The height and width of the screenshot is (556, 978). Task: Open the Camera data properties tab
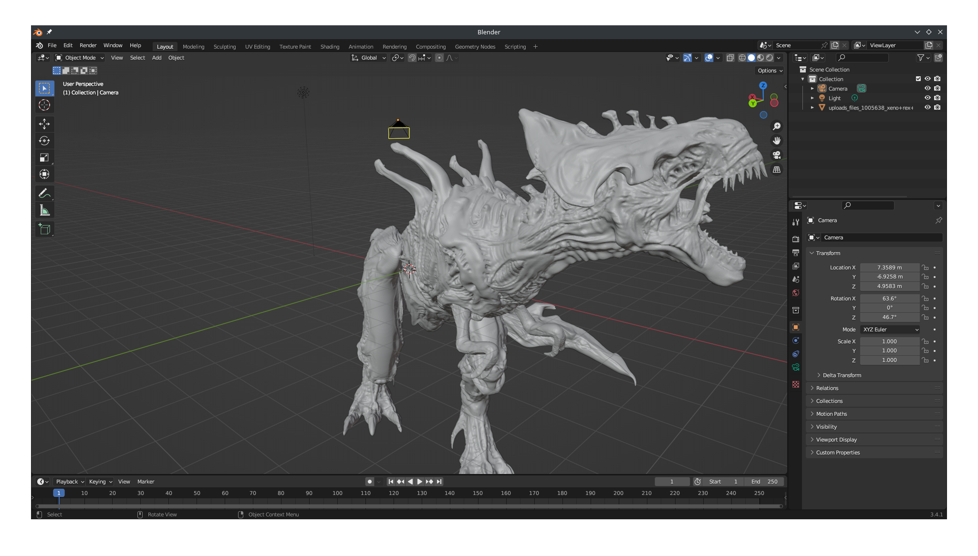point(795,367)
